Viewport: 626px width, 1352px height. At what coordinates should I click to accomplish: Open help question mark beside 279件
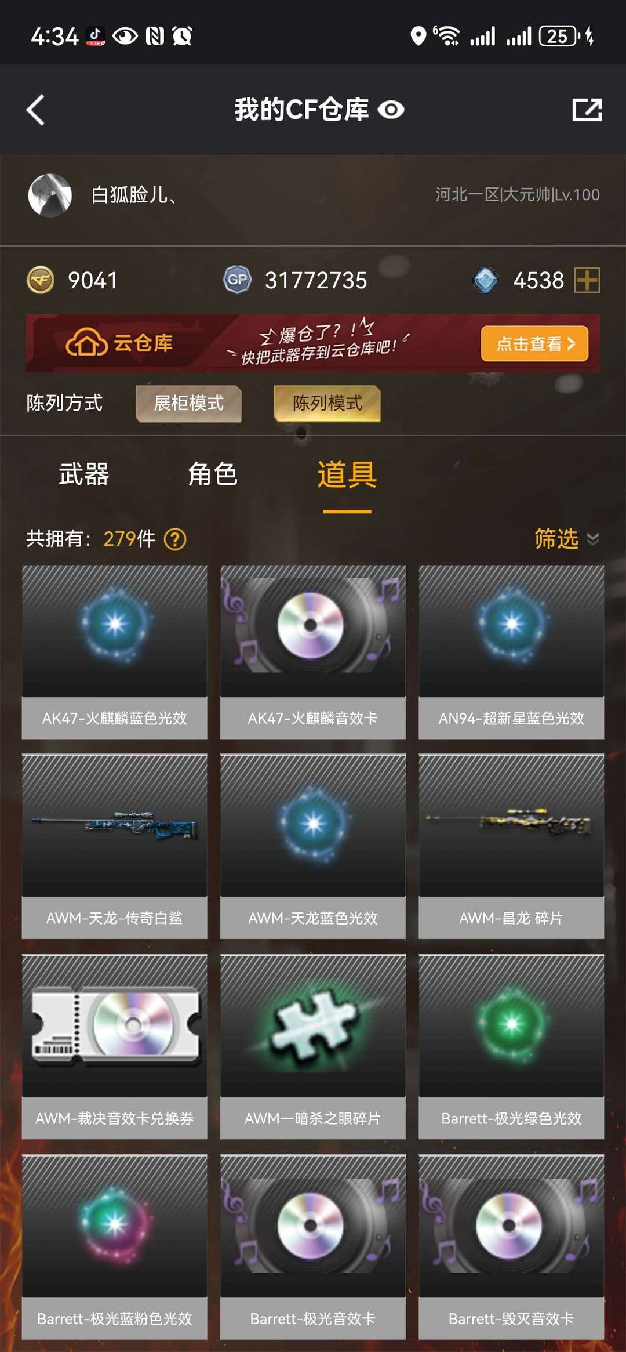(x=175, y=539)
